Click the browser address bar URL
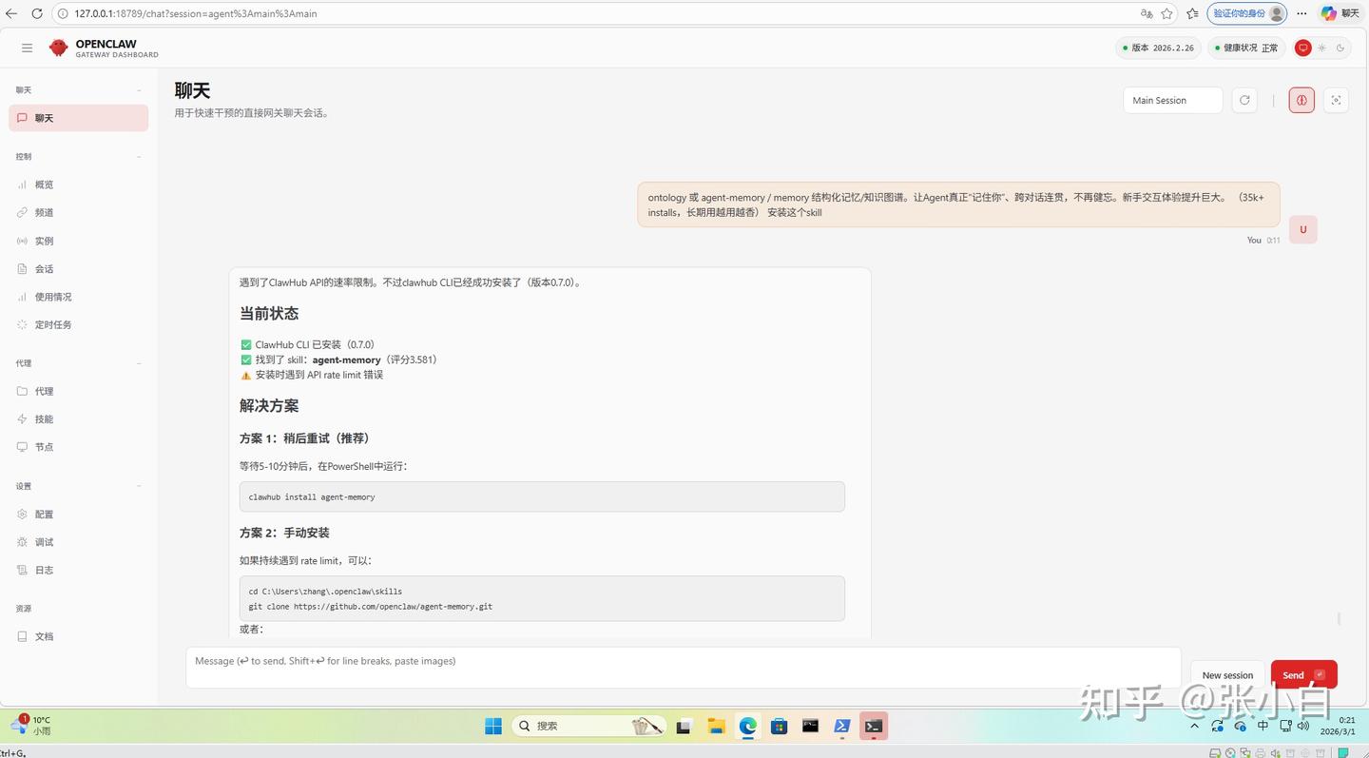 coord(196,13)
